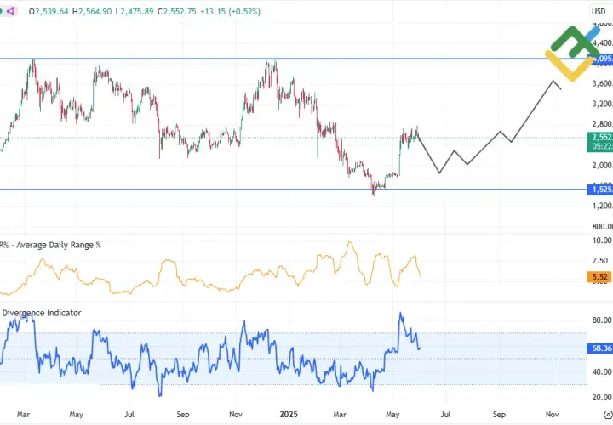Click the blue 58.36 indicator value label
Image resolution: width=613 pixels, height=425 pixels.
600,348
